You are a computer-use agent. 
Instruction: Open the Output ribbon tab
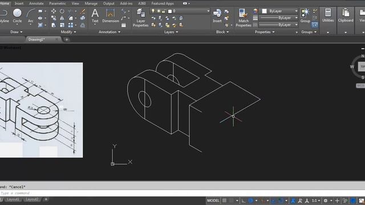click(x=109, y=3)
